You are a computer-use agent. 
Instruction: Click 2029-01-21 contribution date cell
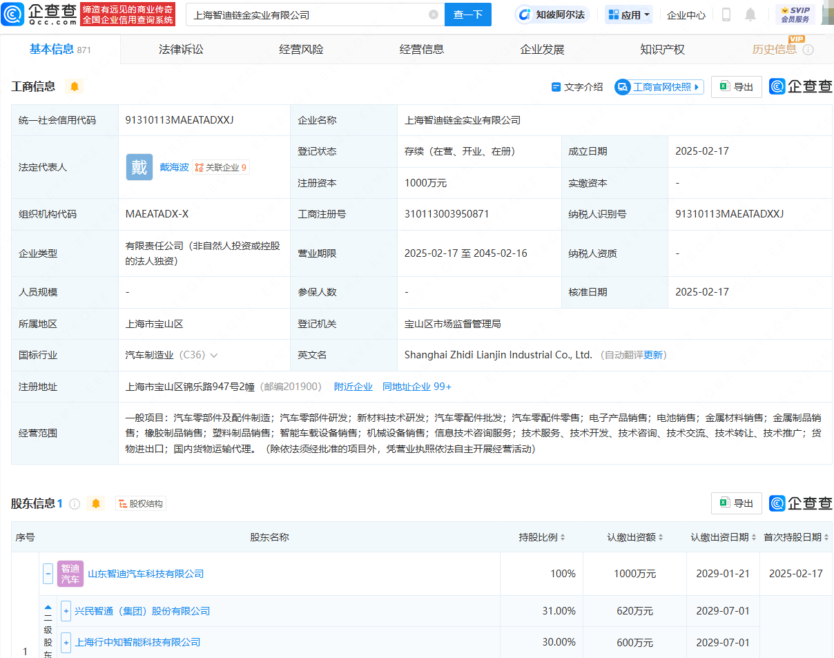[723, 574]
